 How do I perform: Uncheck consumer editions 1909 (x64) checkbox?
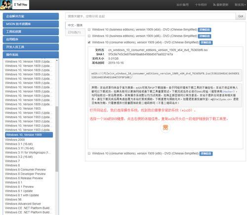coord(89,43)
